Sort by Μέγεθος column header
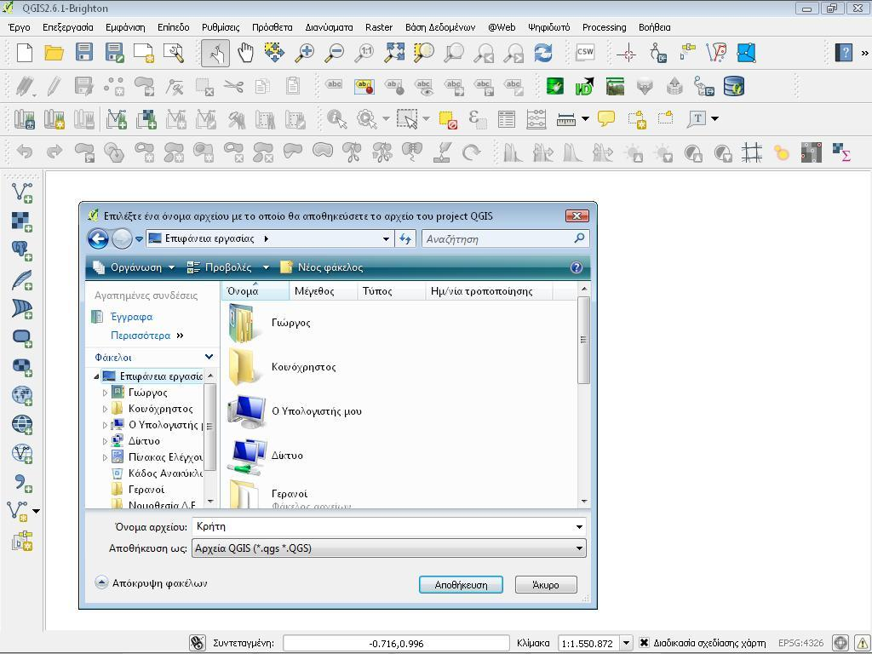The width and height of the screenshot is (872, 654). pos(323,291)
